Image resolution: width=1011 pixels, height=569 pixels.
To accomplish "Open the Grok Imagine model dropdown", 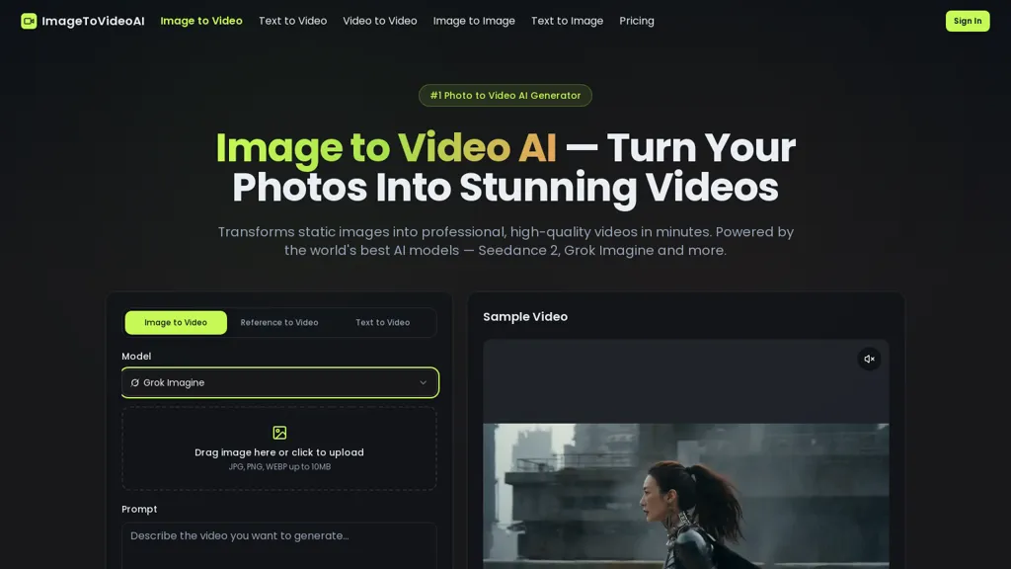I will (x=279, y=382).
